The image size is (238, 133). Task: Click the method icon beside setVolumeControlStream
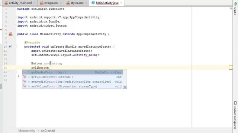[25, 86]
